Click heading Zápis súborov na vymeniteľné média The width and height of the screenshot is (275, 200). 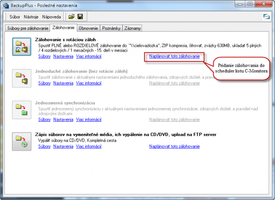[125, 135]
